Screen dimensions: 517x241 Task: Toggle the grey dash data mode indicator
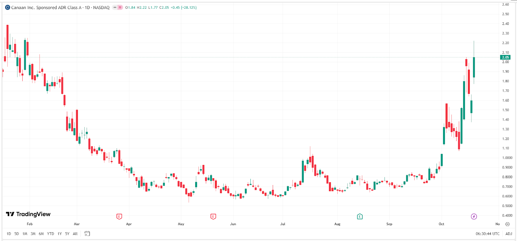115,7
